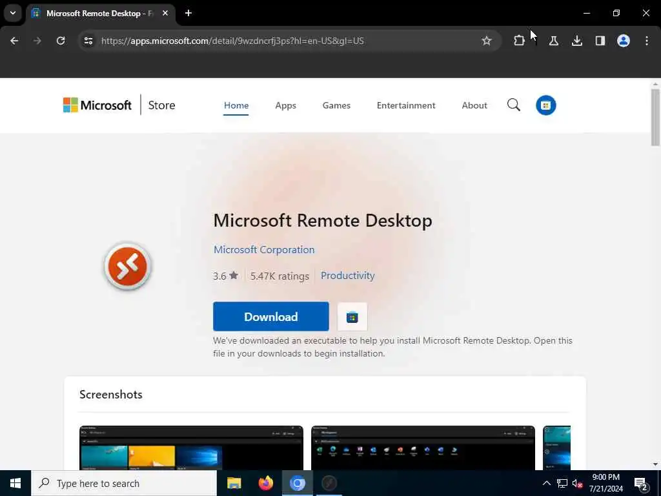Click the muted volume tray icon

click(577, 483)
